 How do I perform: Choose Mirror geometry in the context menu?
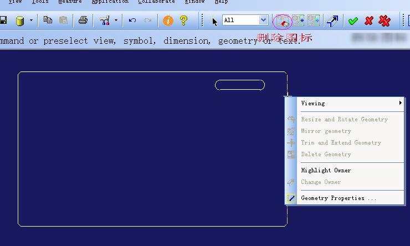[345, 131]
